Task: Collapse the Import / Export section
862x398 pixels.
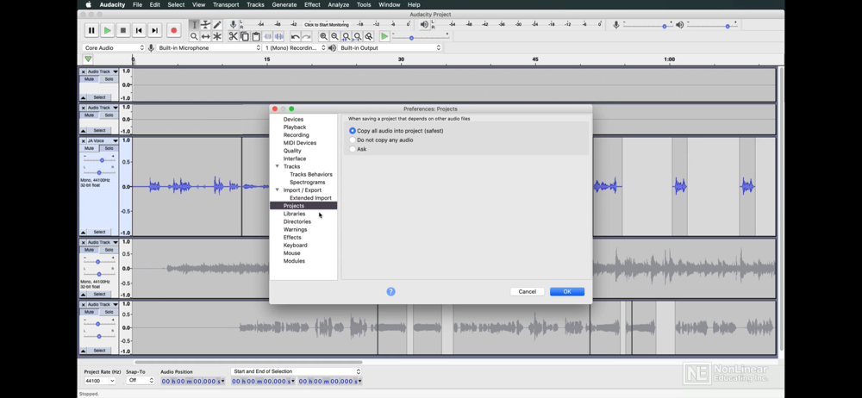Action: [278, 190]
